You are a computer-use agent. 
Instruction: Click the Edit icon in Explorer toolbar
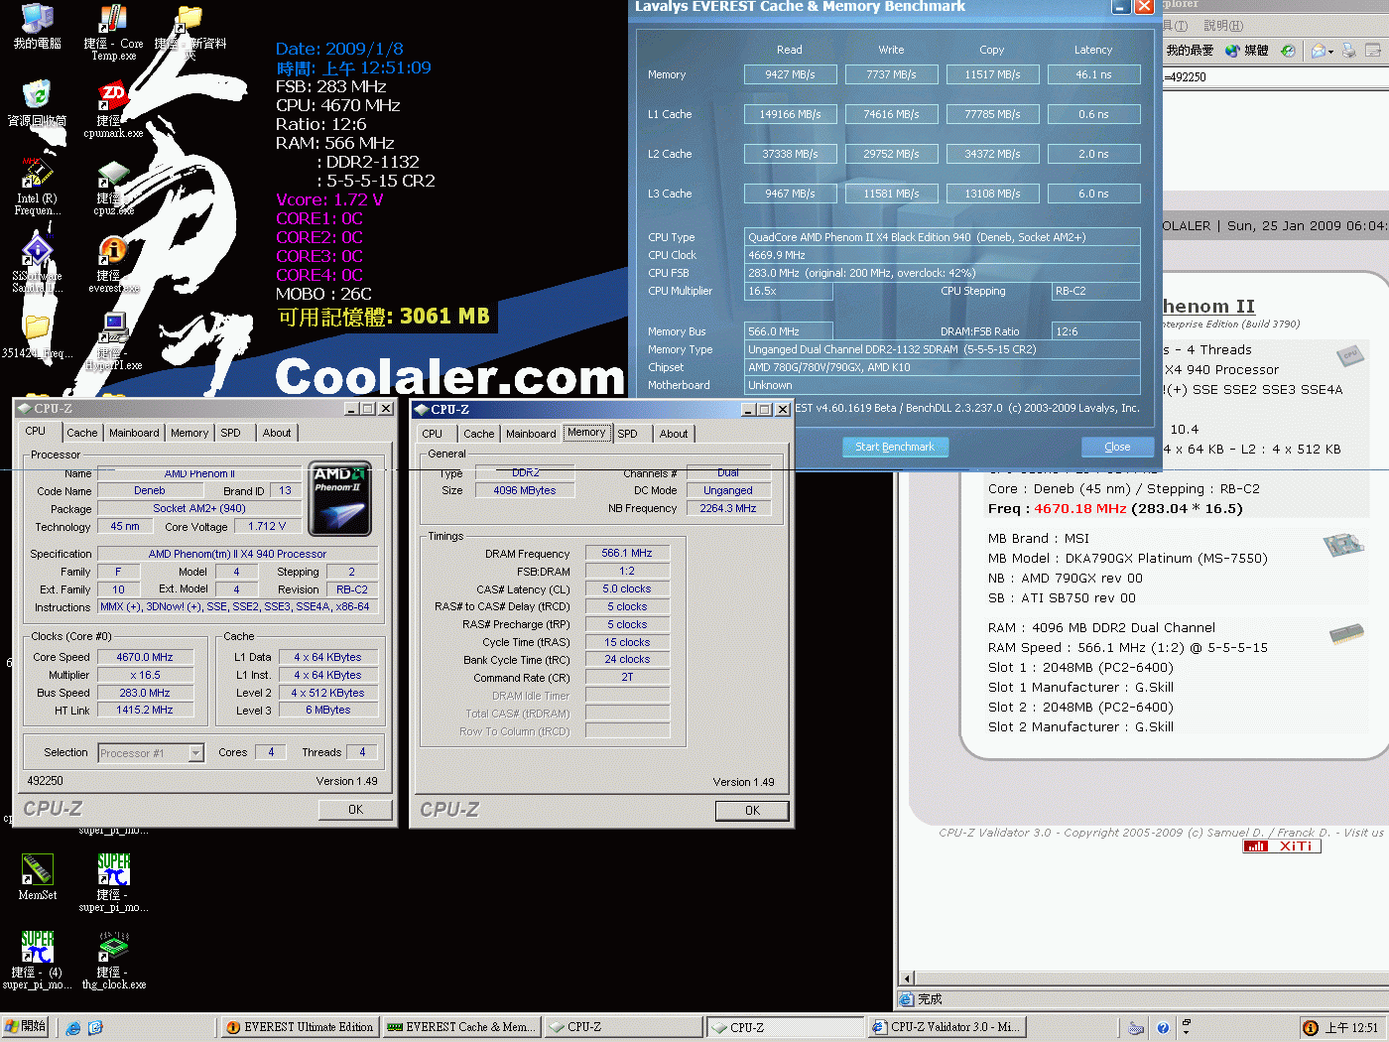pyautogui.click(x=1374, y=51)
